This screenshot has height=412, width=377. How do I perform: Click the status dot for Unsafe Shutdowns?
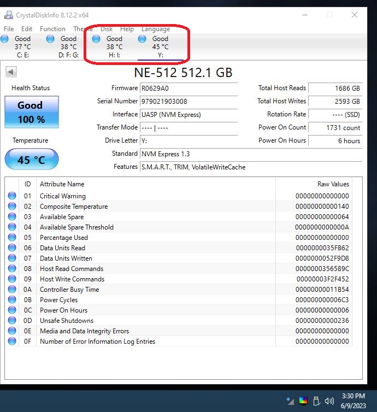pos(12,320)
